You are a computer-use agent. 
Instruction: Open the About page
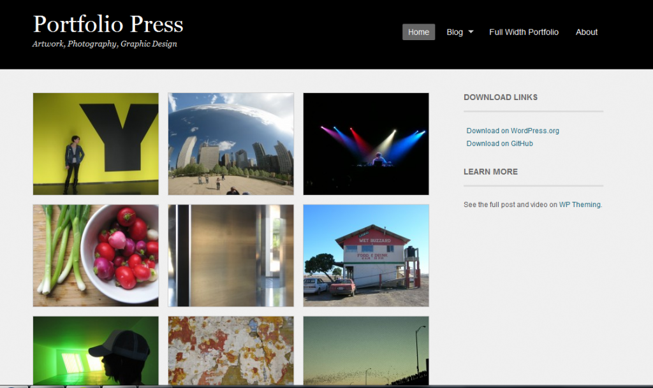coord(587,32)
